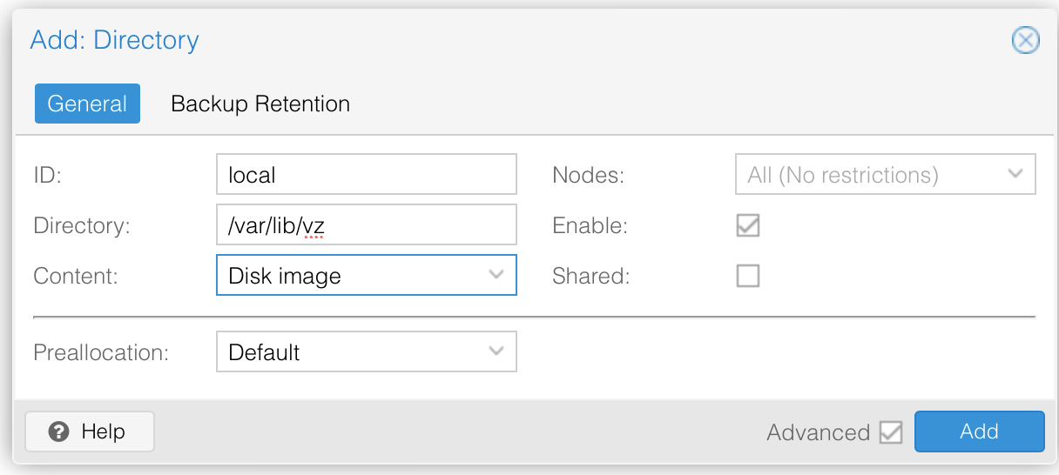Click the question mark Help icon
This screenshot has width=1059, height=475.
pos(58,432)
